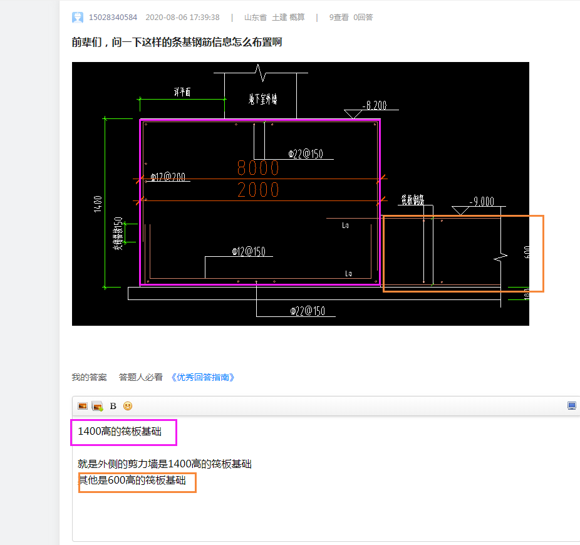Click the fullscreen monitor icon in editor toolbar
Screen dimensions: 580x545
571,406
